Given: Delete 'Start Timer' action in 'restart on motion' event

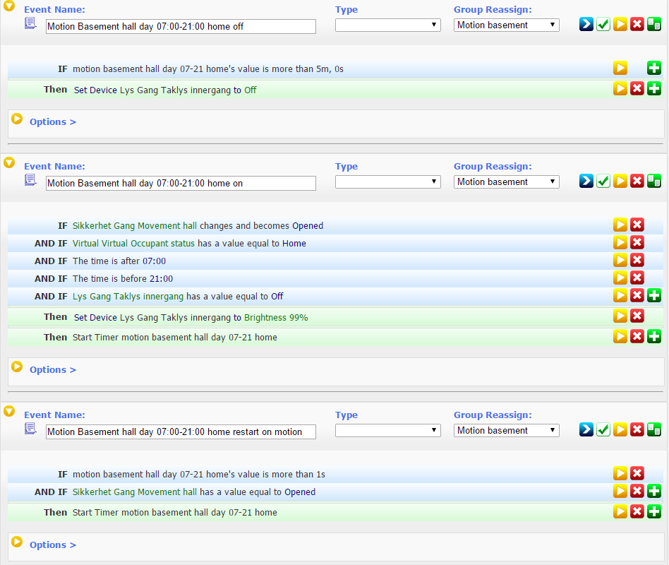Looking at the screenshot, I should click(637, 511).
